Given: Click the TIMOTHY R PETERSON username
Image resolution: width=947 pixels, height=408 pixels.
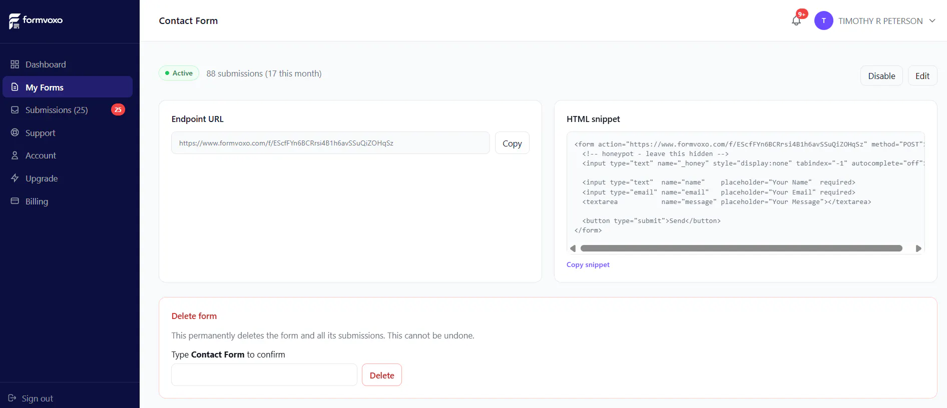Looking at the screenshot, I should click(x=880, y=21).
